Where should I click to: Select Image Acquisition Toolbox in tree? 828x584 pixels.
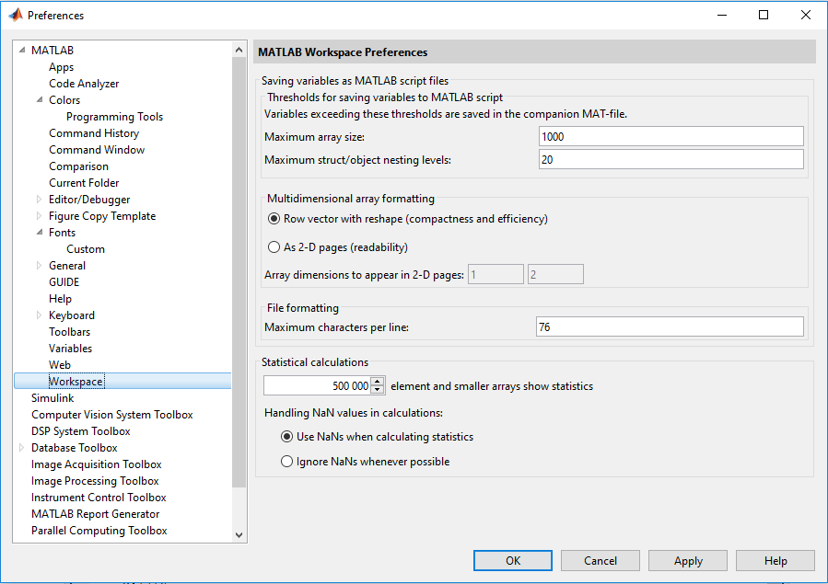(96, 464)
